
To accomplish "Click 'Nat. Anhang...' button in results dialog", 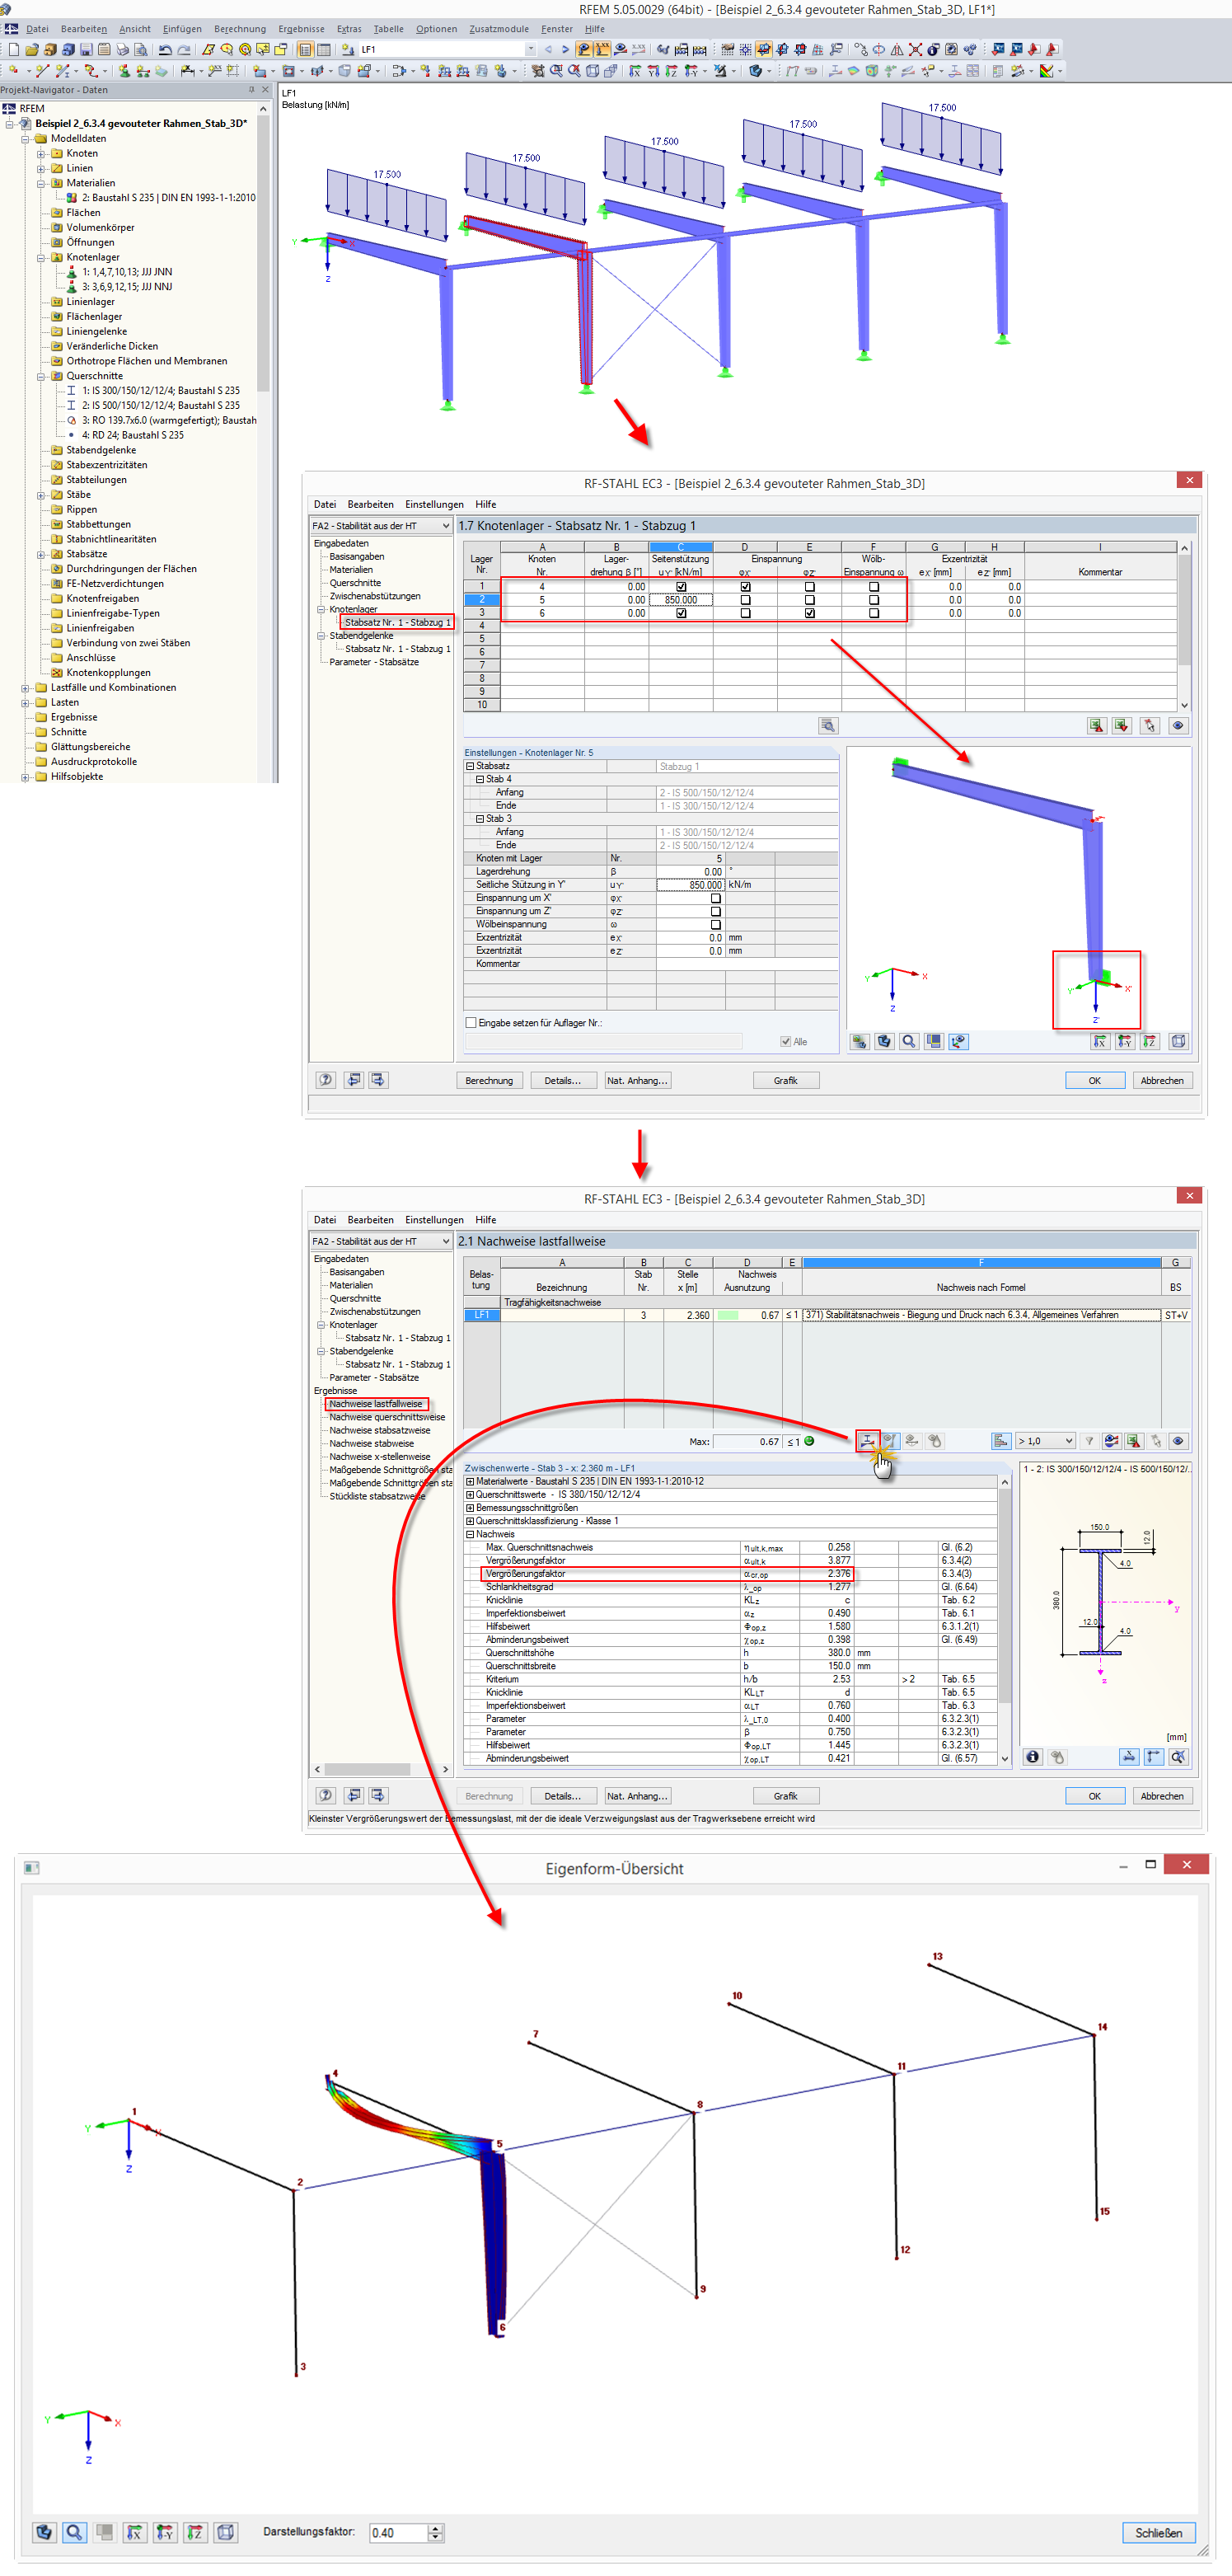I will coord(637,1796).
